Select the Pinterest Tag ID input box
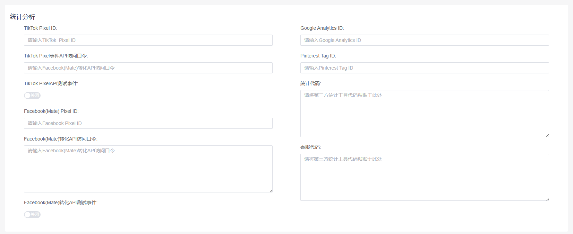Viewport: 573px width, 234px height. point(425,68)
